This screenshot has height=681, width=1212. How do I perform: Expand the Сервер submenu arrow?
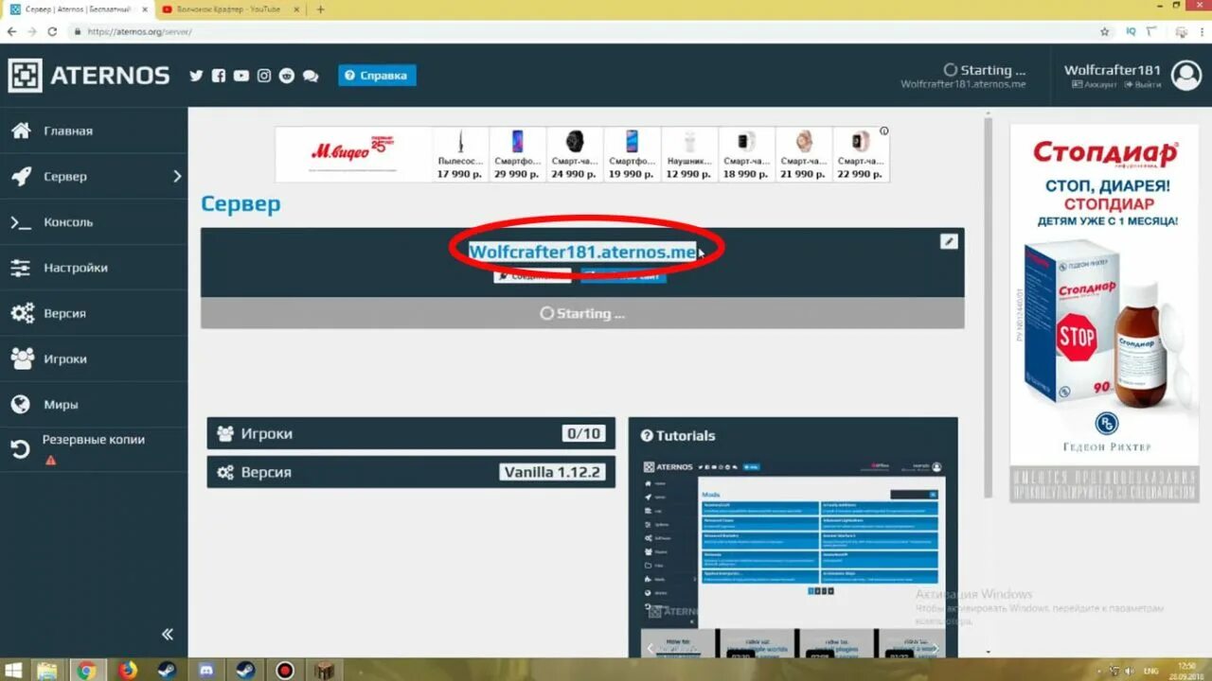(x=176, y=176)
